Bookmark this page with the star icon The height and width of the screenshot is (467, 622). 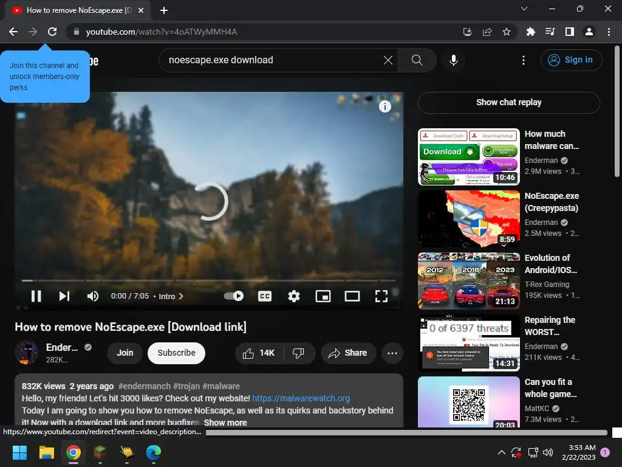(507, 32)
